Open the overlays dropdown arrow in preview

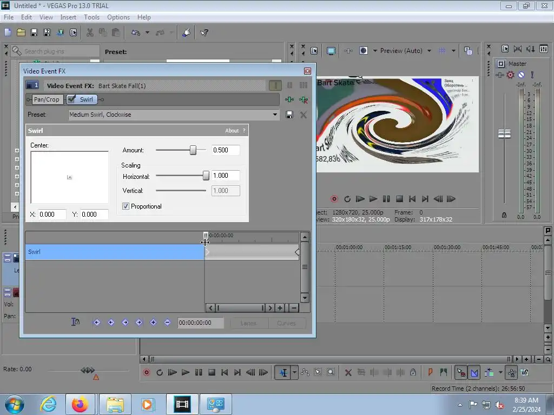(453, 51)
